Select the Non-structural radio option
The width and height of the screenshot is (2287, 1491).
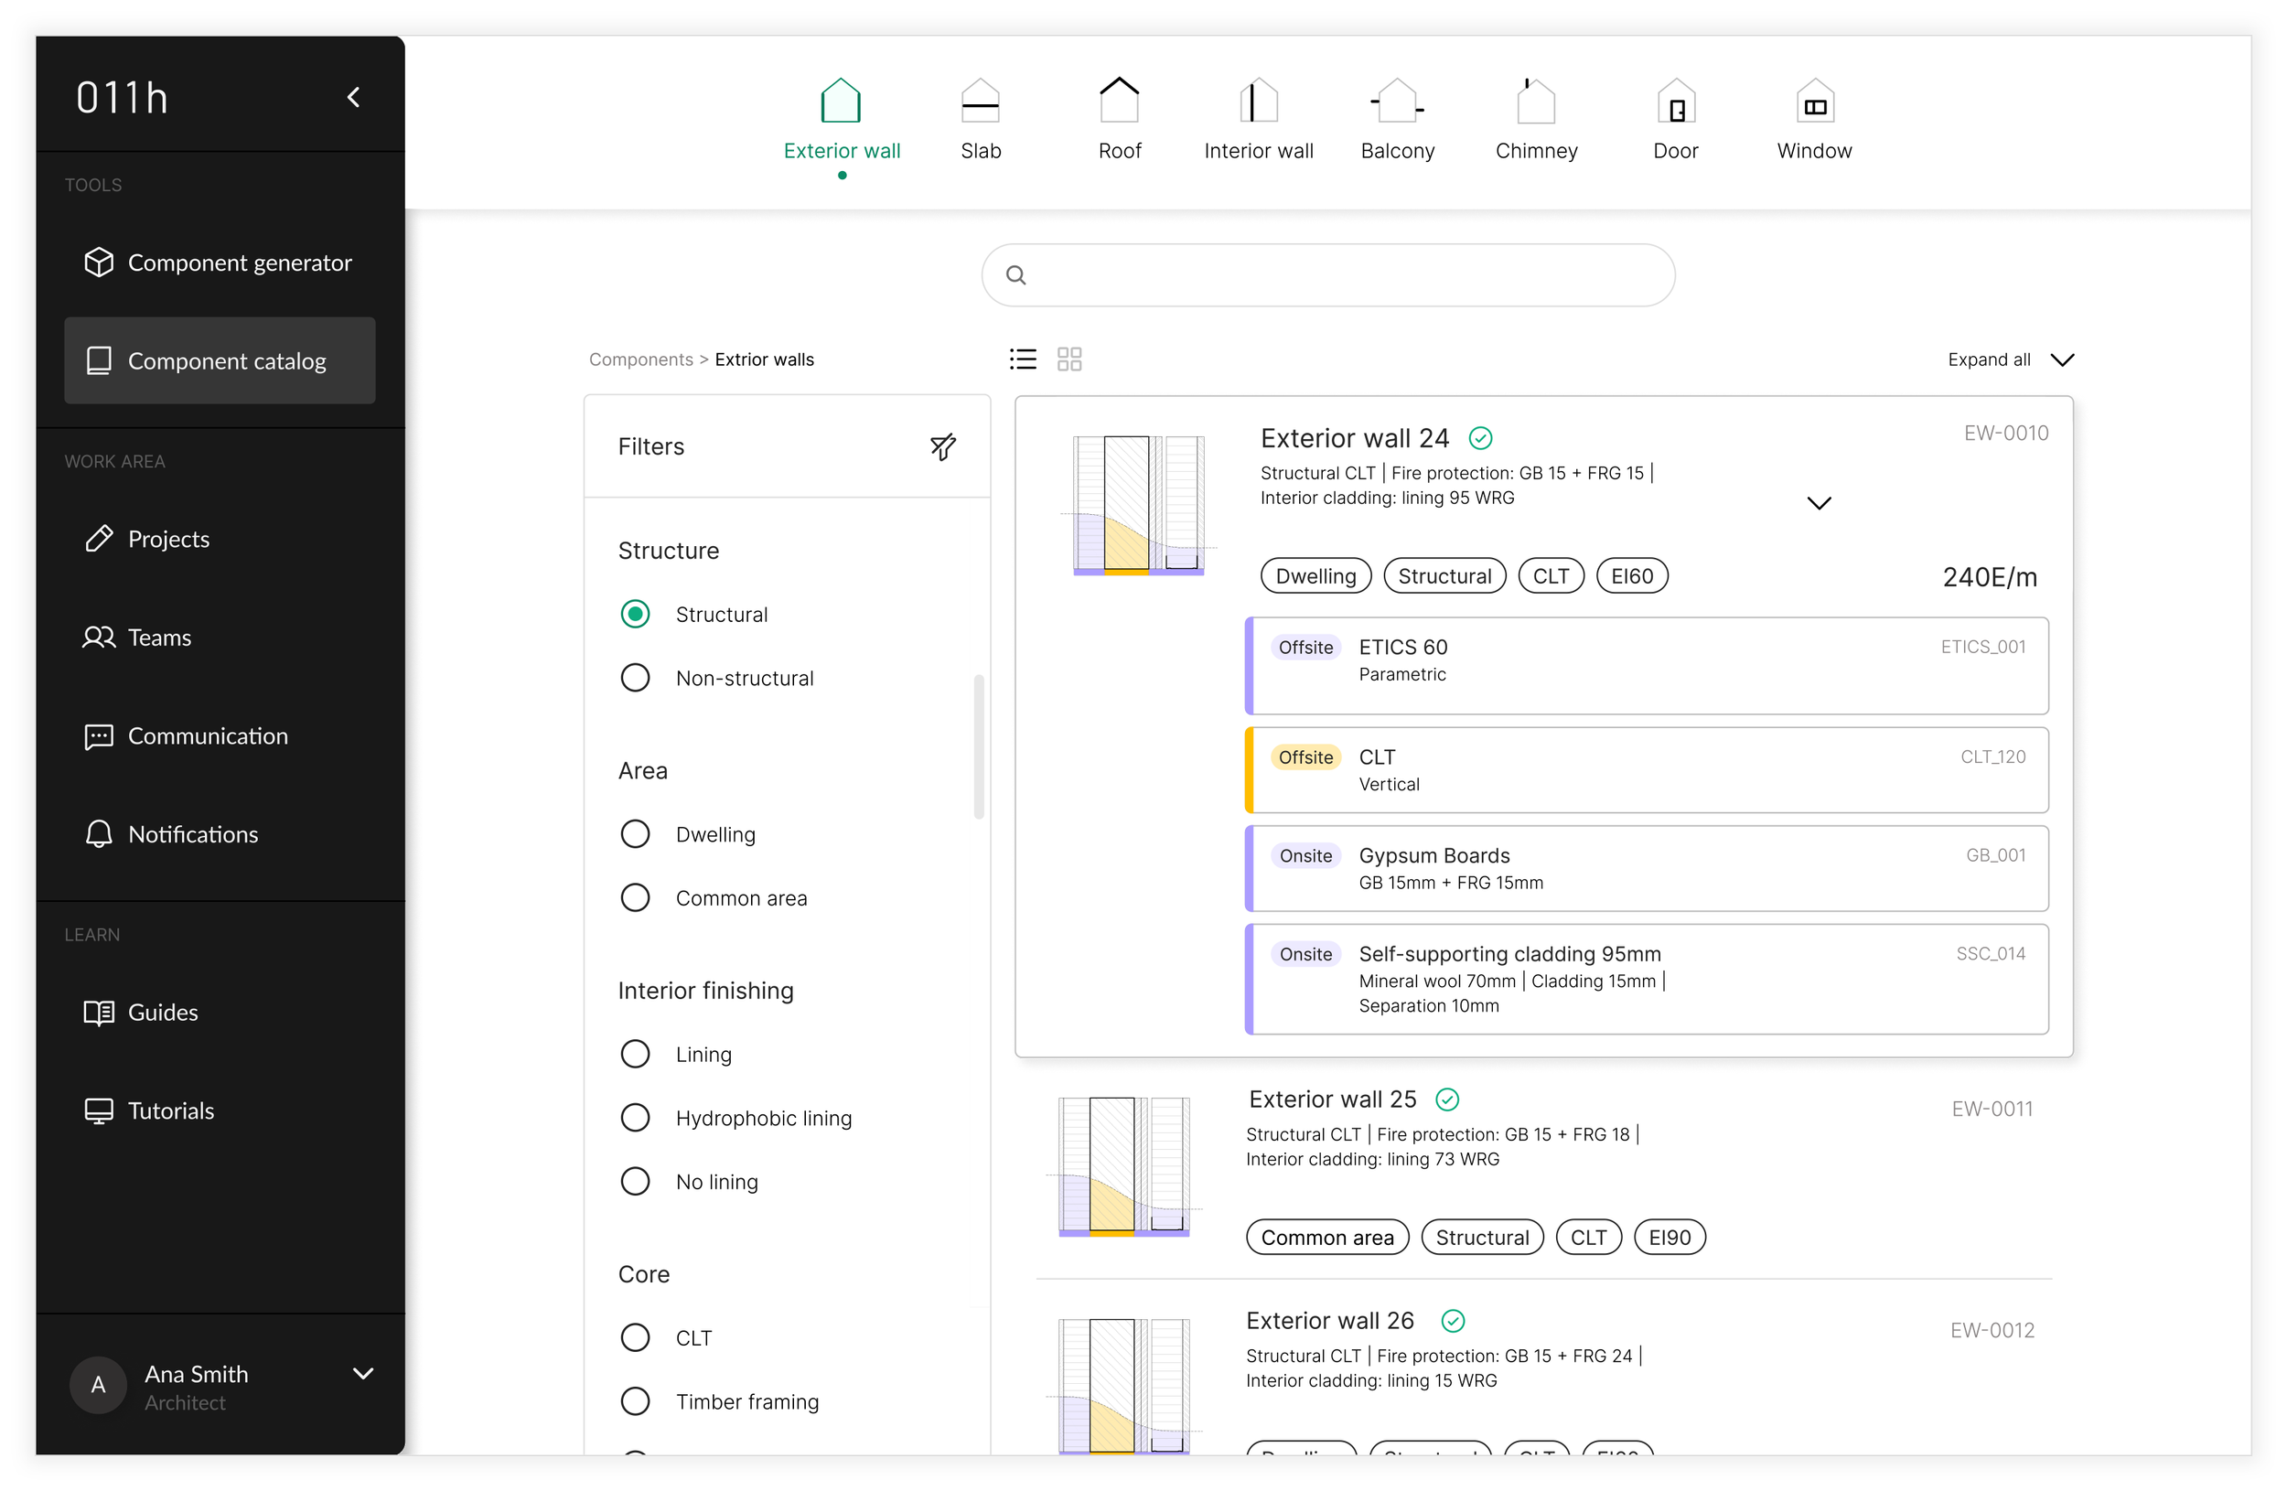[635, 678]
